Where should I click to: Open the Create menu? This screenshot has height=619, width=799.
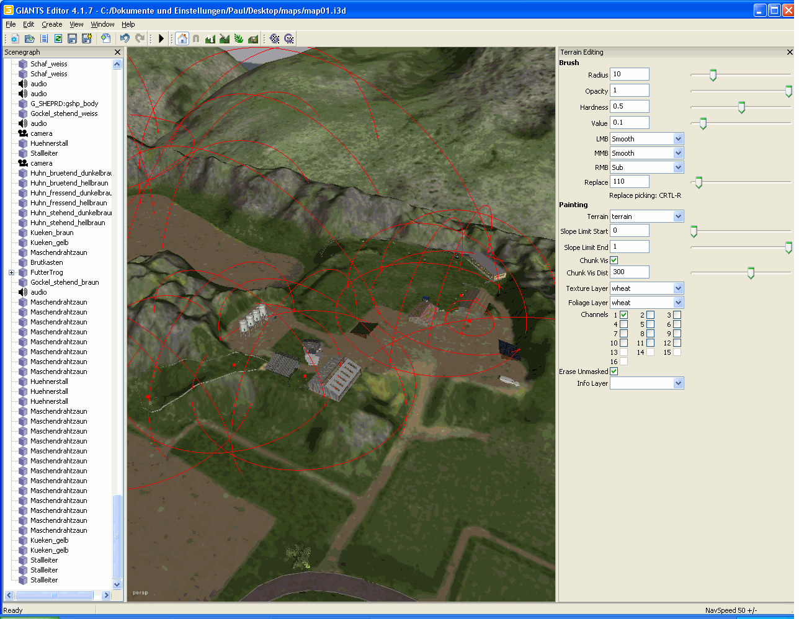(x=51, y=24)
